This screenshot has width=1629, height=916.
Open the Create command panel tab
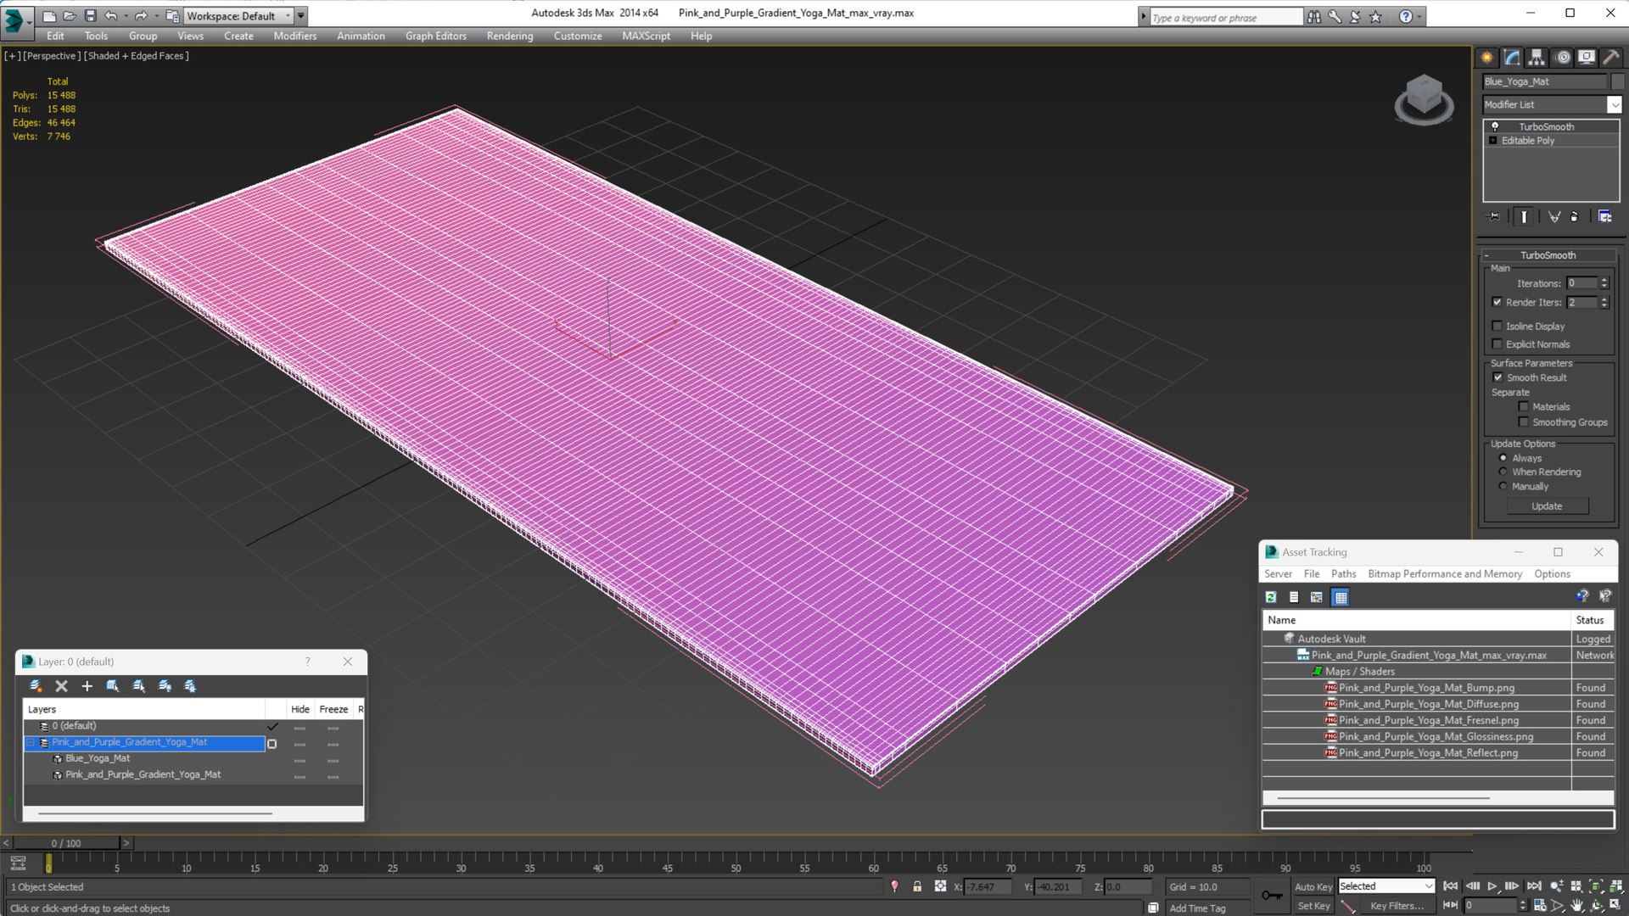(1487, 58)
